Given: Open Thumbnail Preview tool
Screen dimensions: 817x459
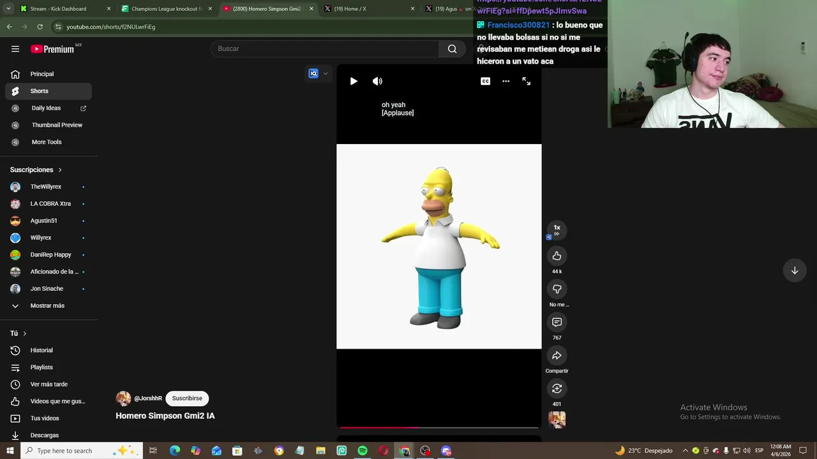Looking at the screenshot, I should pyautogui.click(x=49, y=125).
